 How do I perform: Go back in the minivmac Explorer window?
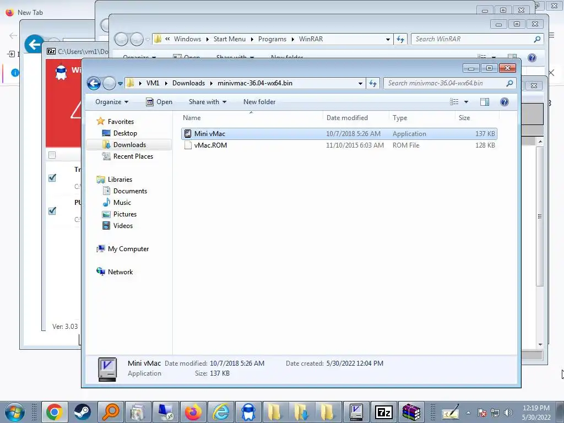(94, 84)
